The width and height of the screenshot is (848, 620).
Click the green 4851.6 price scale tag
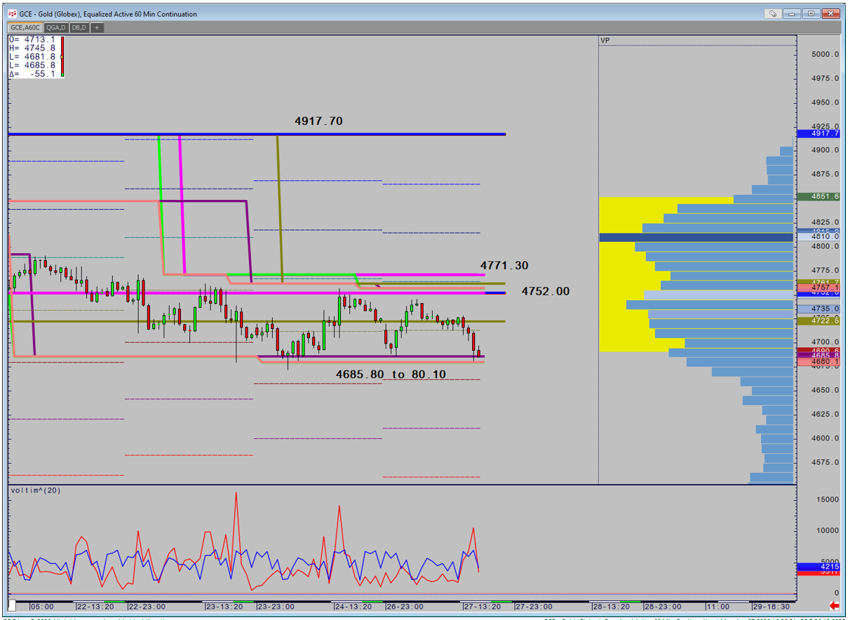pyautogui.click(x=818, y=196)
